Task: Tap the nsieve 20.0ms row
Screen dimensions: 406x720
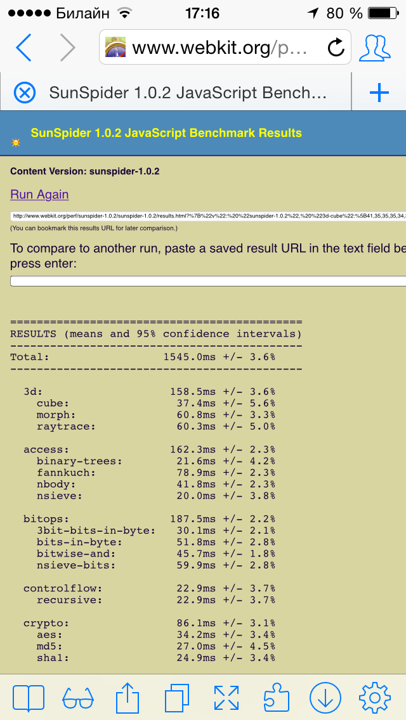Action: 156,496
